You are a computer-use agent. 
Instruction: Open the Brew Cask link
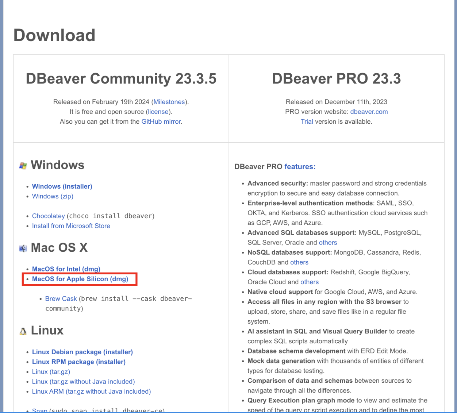61,299
